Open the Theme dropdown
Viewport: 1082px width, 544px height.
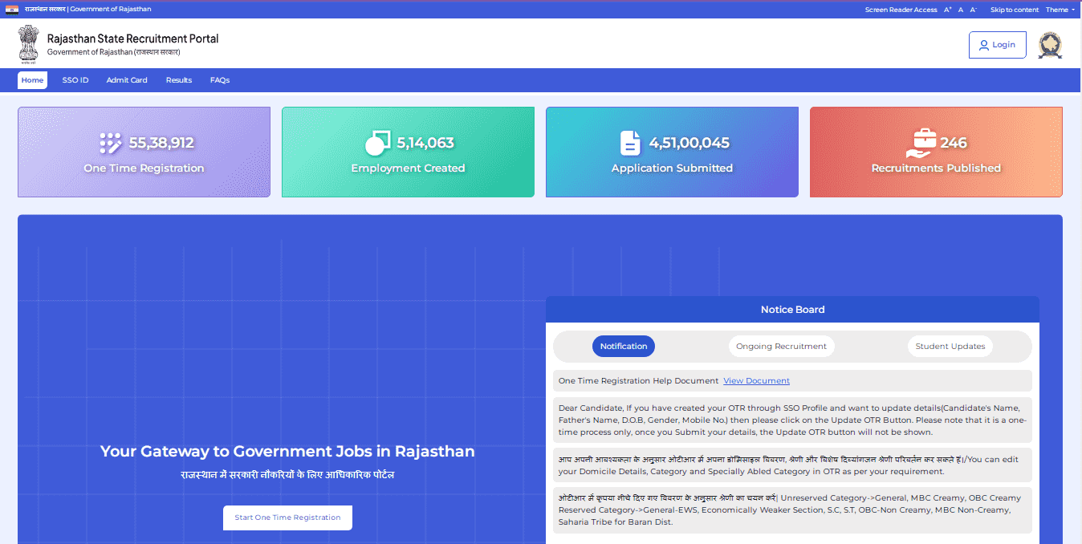[1060, 10]
